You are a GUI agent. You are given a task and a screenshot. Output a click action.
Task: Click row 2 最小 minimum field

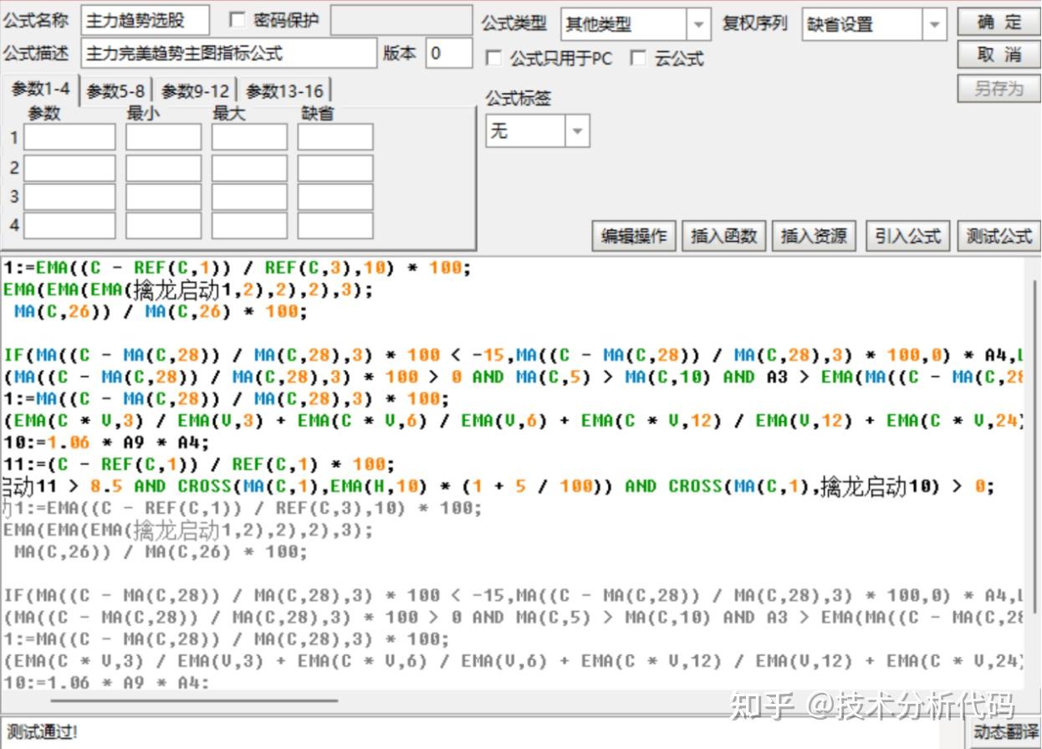click(x=164, y=167)
